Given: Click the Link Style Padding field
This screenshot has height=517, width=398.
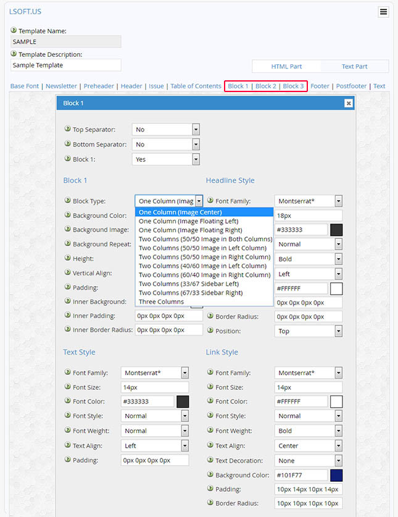Looking at the screenshot, I should (x=309, y=489).
